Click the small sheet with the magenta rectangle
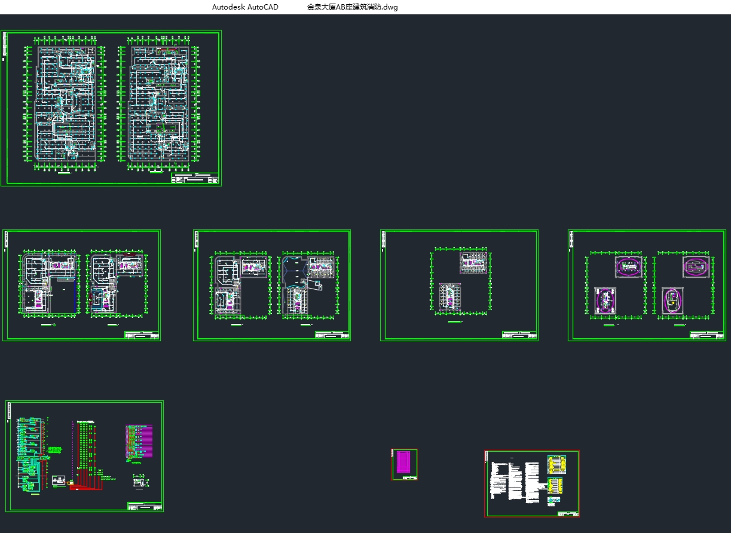 click(404, 464)
